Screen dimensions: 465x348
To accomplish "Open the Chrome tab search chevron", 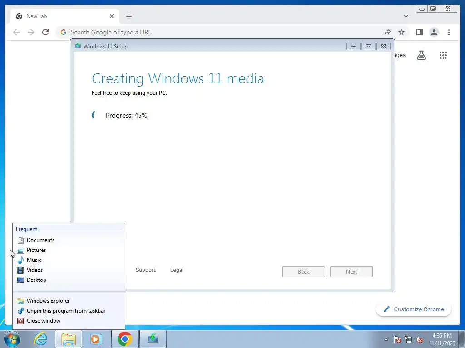I will point(406,16).
